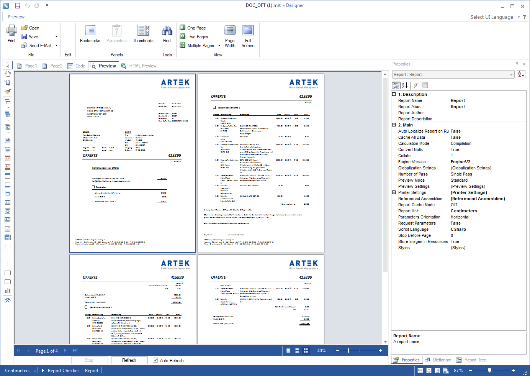The width and height of the screenshot is (530, 376).
Task: Open the HTML Preview tab
Action: 139,66
